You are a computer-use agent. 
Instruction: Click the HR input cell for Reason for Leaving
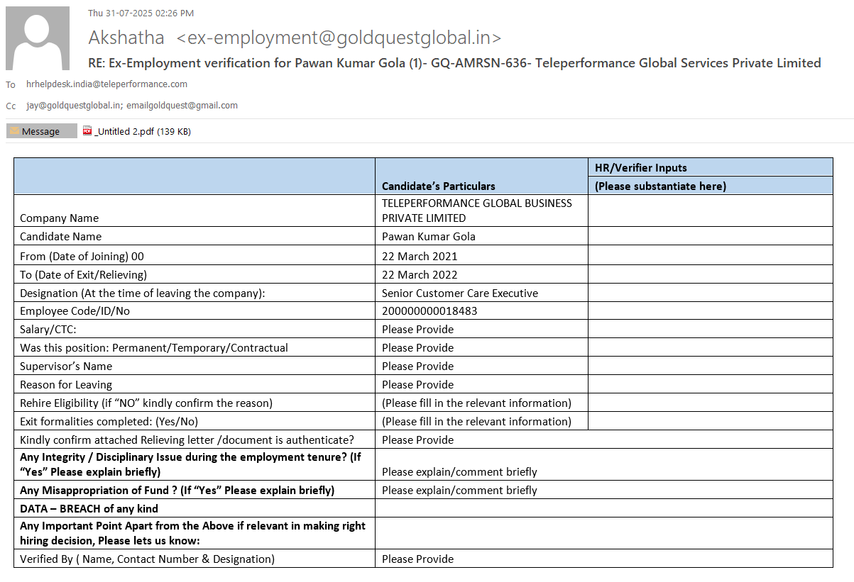tap(710, 384)
